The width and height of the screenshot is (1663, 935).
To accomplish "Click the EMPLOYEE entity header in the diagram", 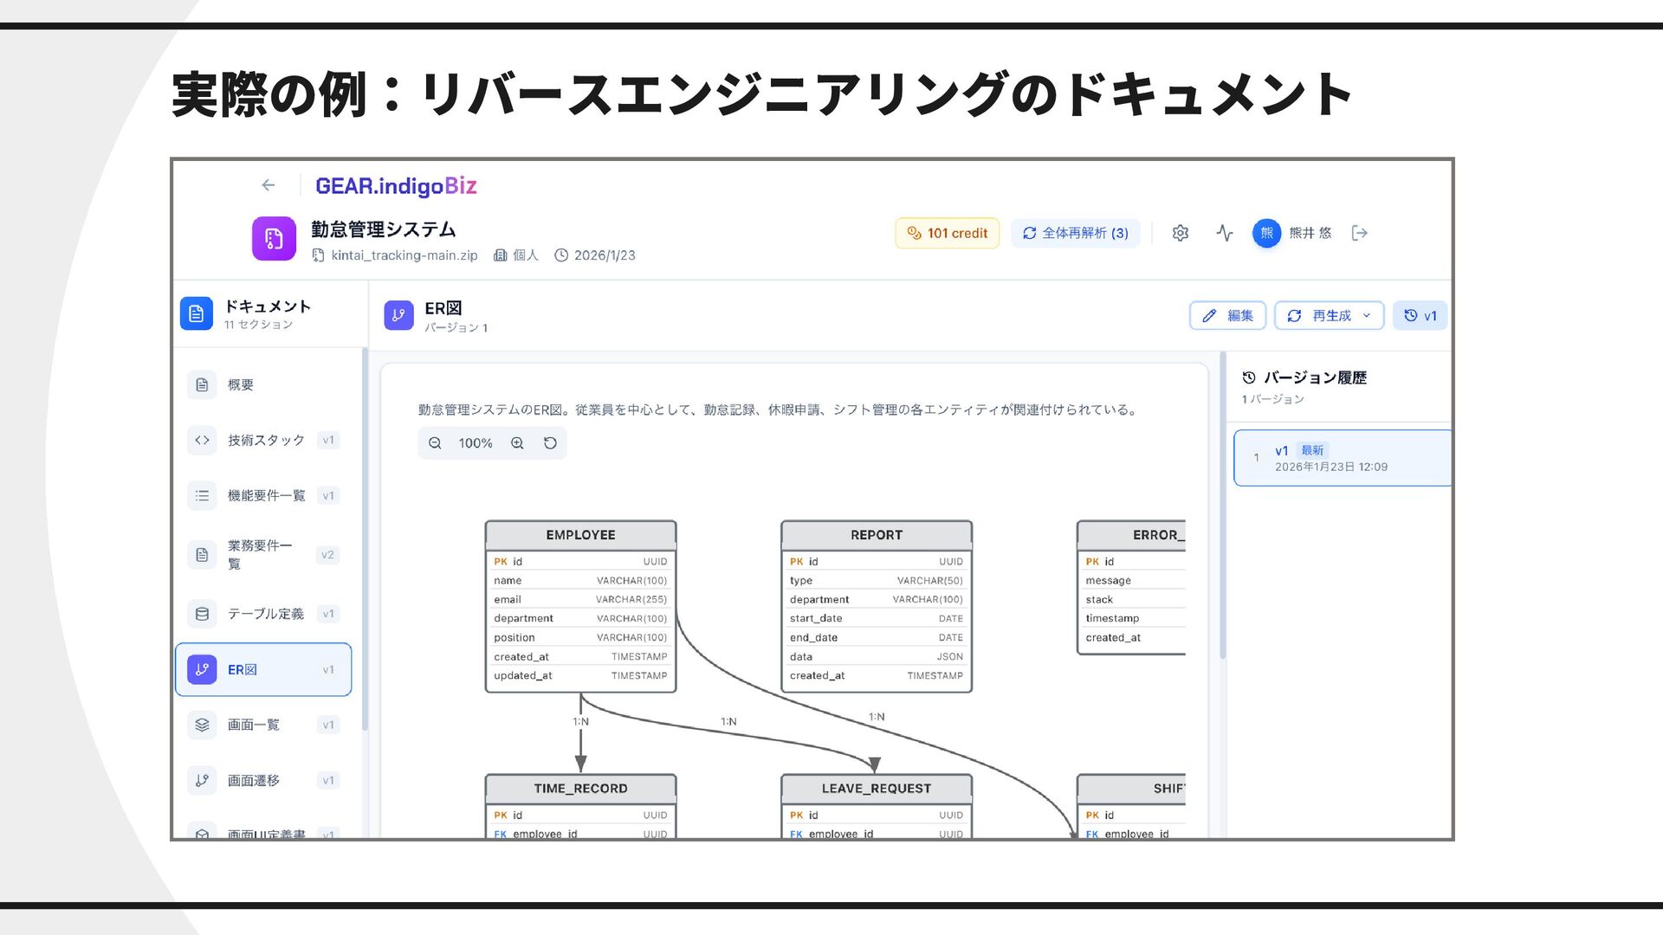I will [580, 535].
